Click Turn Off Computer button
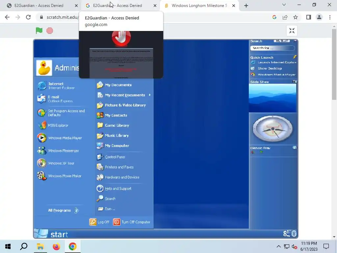 click(132, 222)
